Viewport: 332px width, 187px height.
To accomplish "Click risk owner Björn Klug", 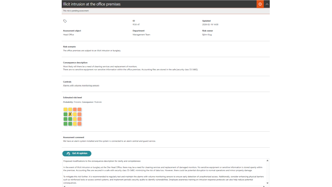I will (207, 34).
